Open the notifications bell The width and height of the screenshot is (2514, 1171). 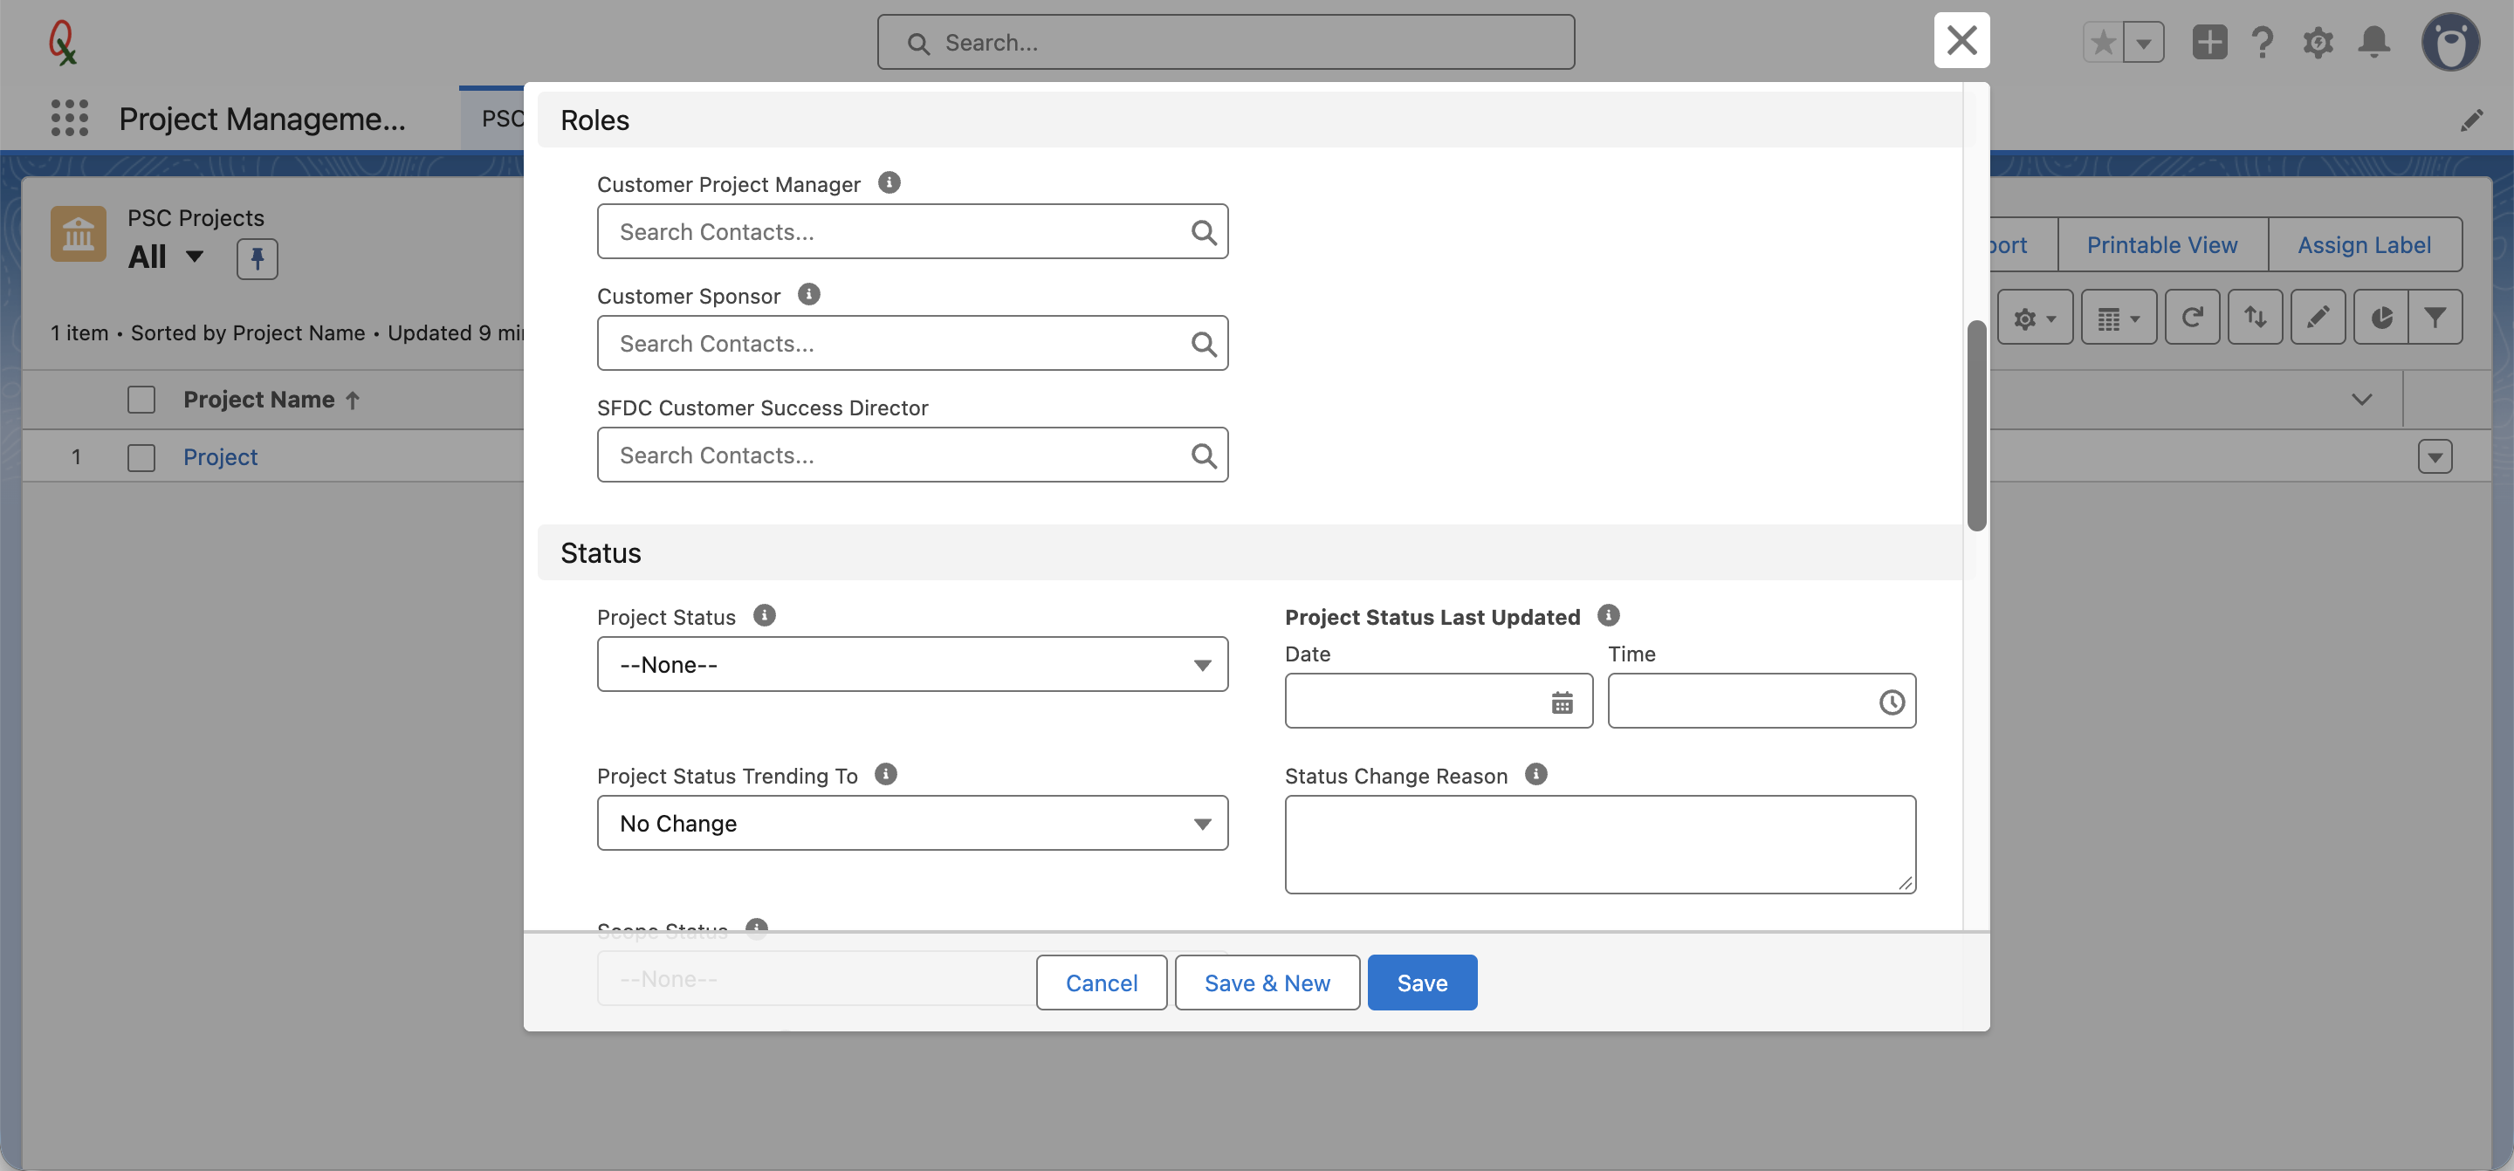pos(2374,43)
